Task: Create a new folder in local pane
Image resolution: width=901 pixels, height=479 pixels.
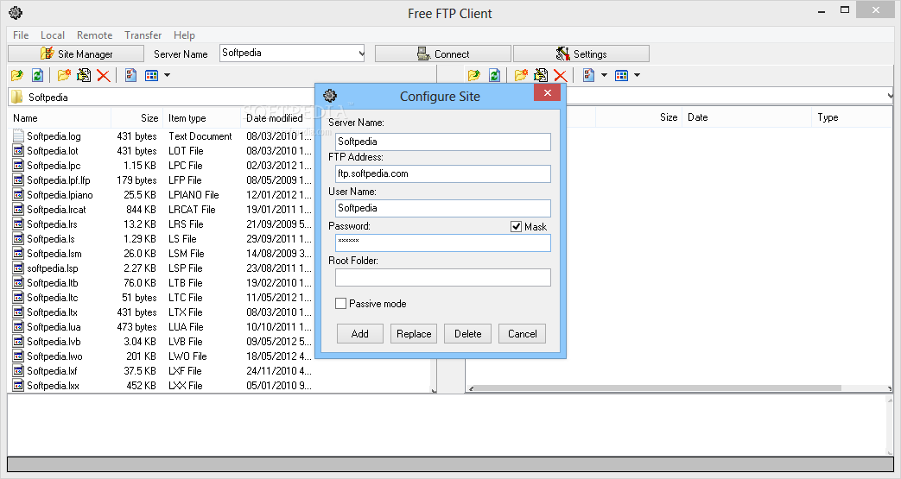Action: (64, 75)
